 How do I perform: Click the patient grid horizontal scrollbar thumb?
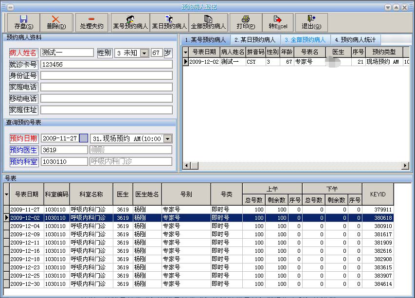(x=195, y=165)
